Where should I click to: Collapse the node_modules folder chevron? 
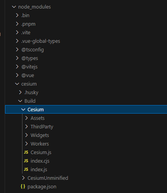[x=14, y=7]
